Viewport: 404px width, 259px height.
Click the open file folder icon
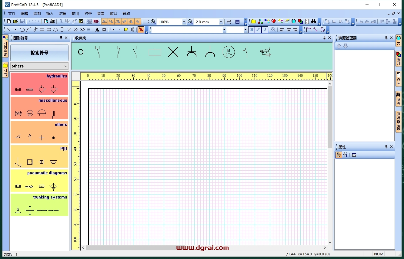tap(15, 21)
